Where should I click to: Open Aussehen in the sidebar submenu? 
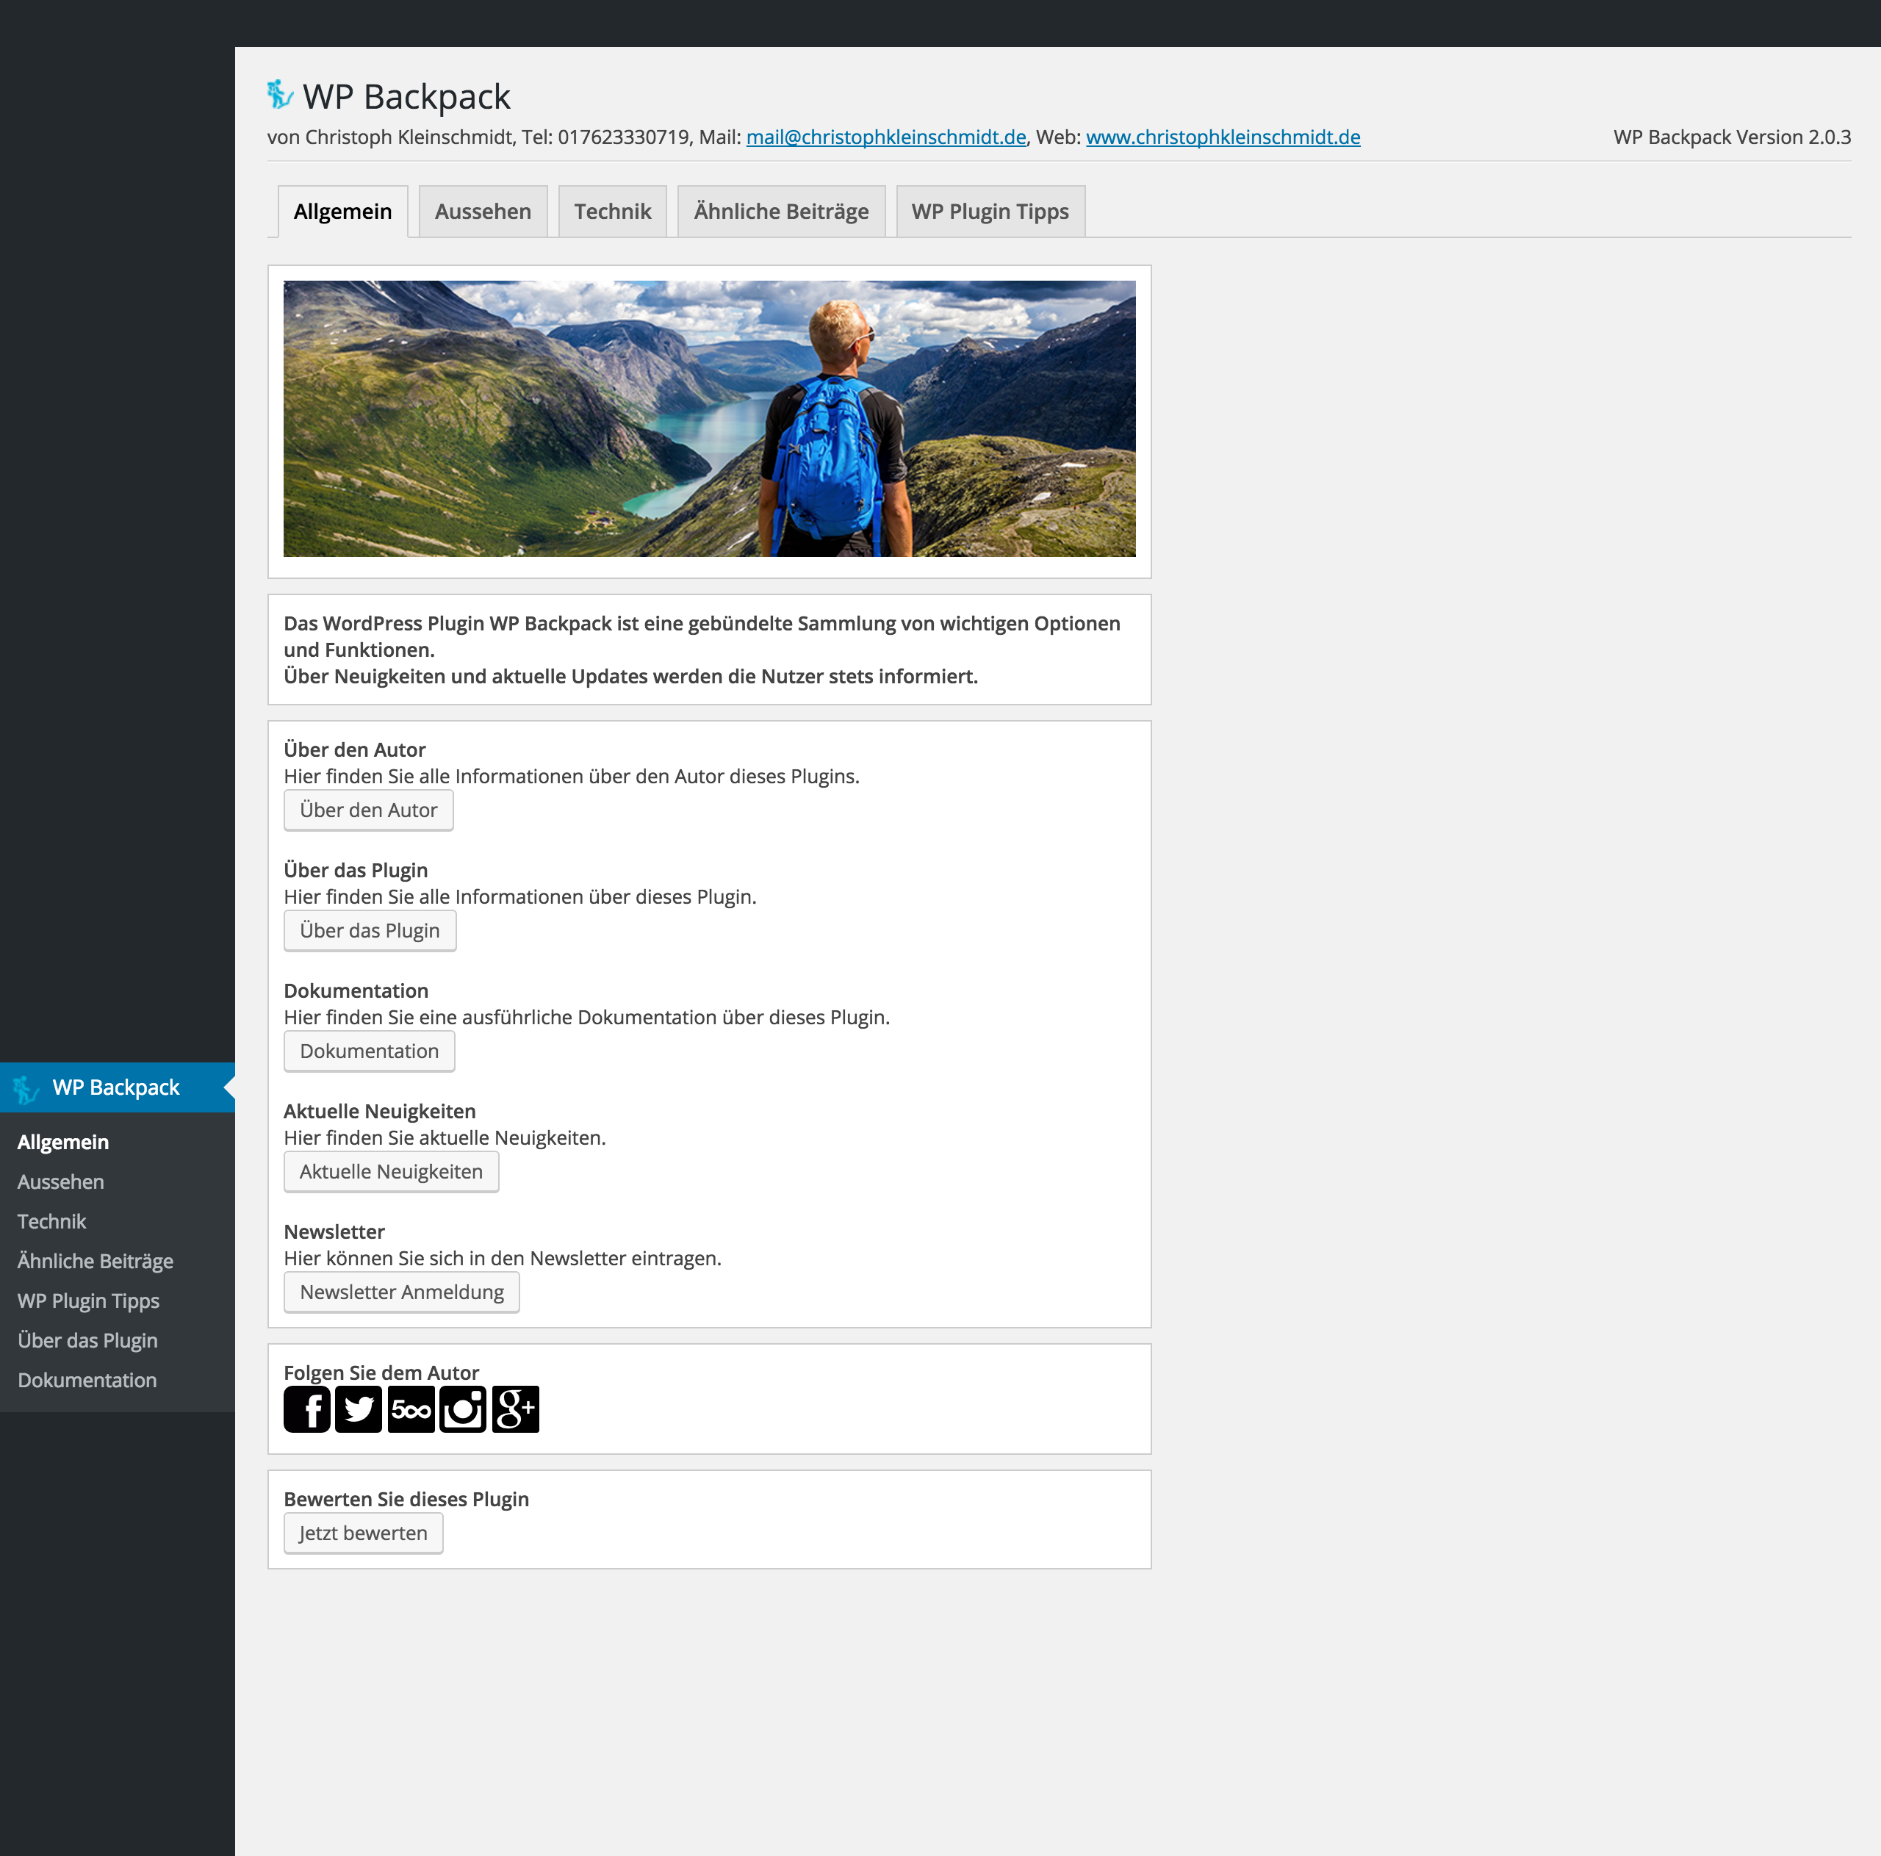click(x=60, y=1181)
